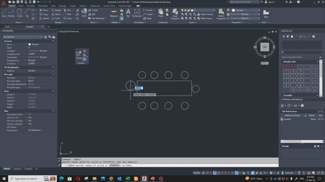Click the Paste clipboard icon

[161, 13]
